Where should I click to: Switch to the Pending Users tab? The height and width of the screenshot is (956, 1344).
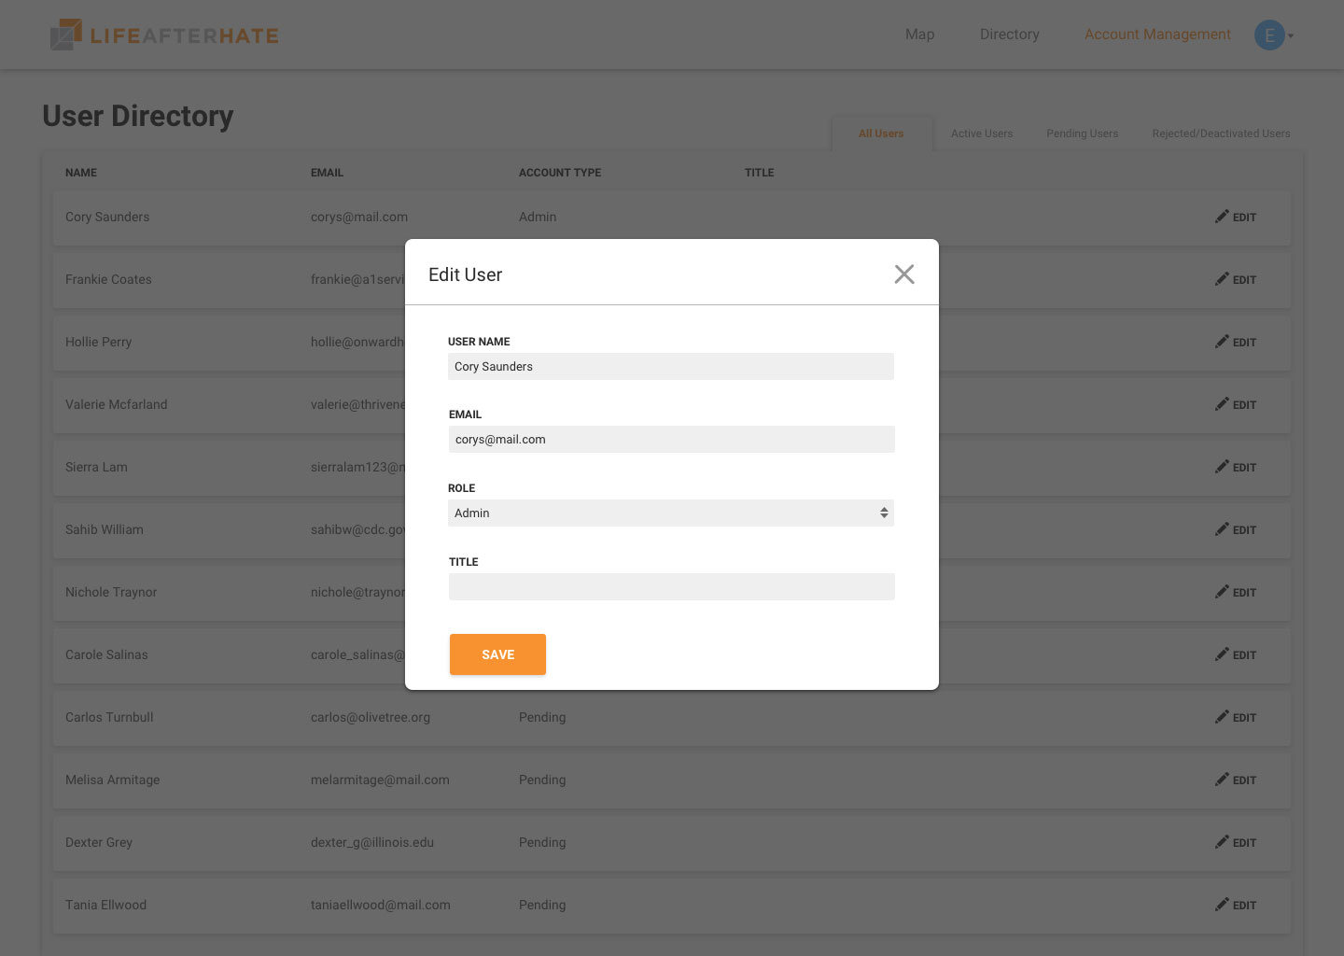click(1082, 134)
